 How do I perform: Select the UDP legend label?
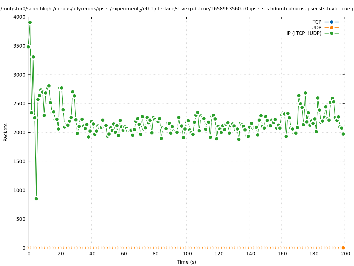[x=316, y=27]
